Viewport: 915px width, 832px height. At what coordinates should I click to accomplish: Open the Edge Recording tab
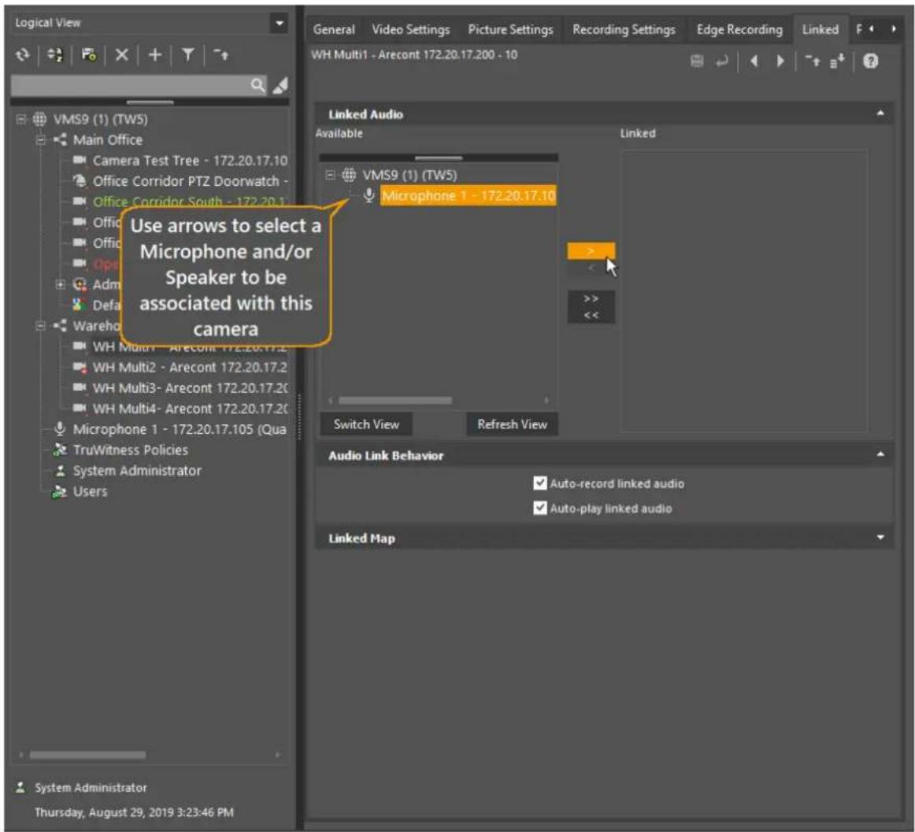(x=739, y=30)
